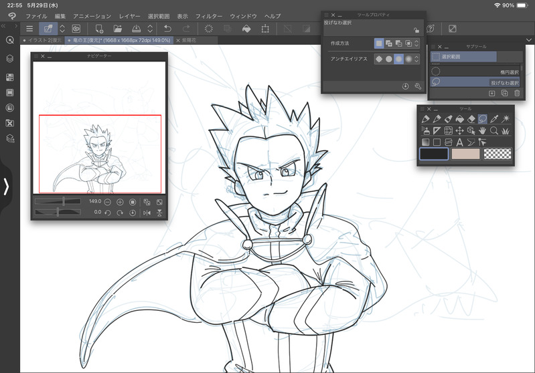Image resolution: width=535 pixels, height=373 pixels.
Task: Open the レイヤー menu
Action: [130, 16]
